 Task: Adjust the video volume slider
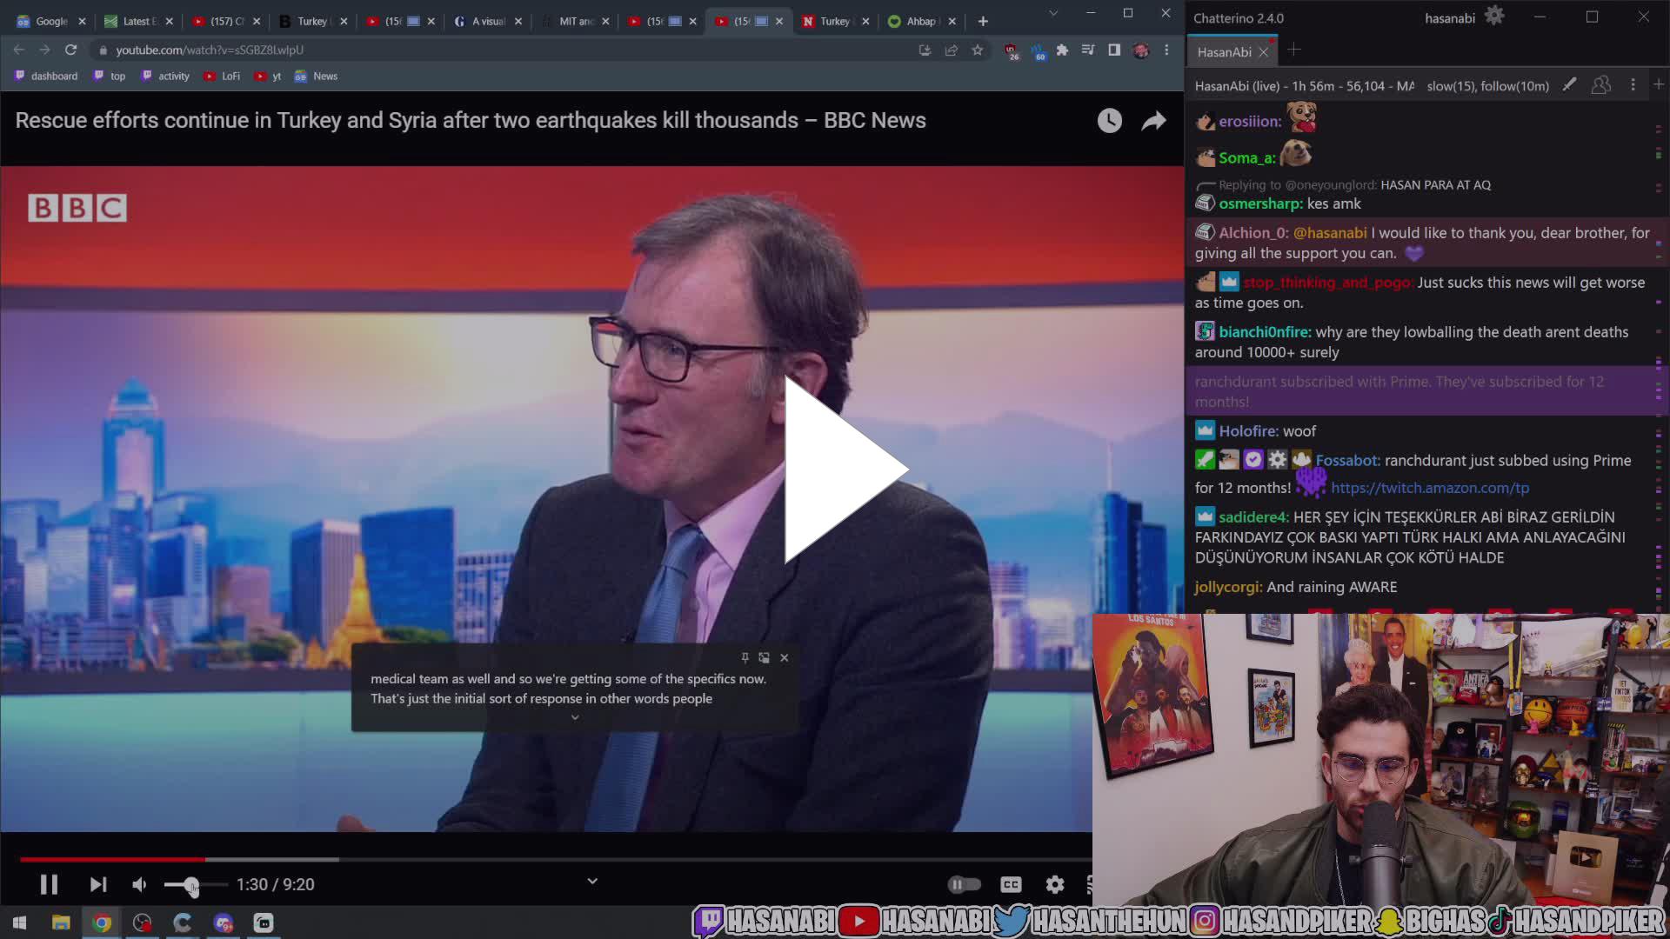192,885
